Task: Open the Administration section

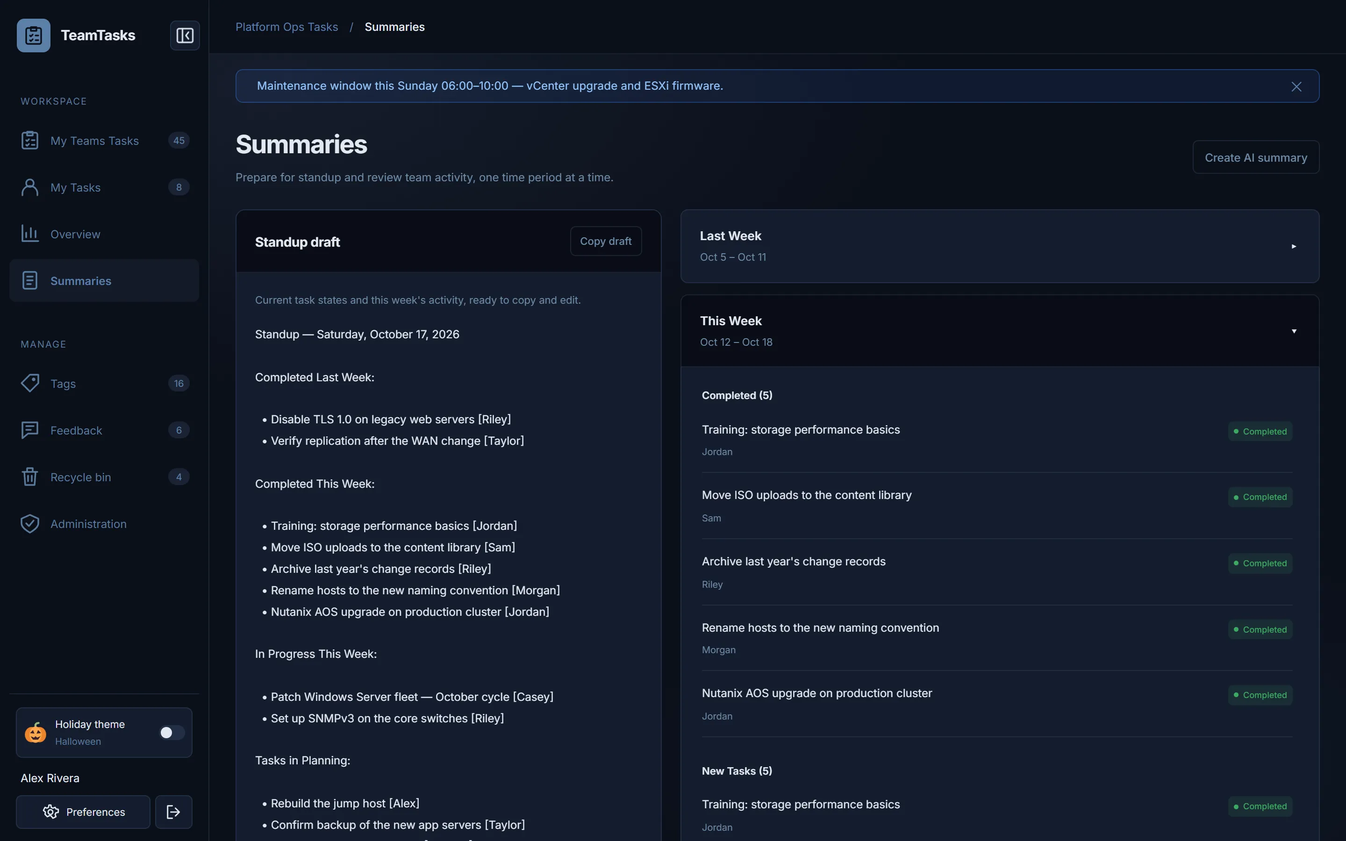Action: tap(105, 523)
